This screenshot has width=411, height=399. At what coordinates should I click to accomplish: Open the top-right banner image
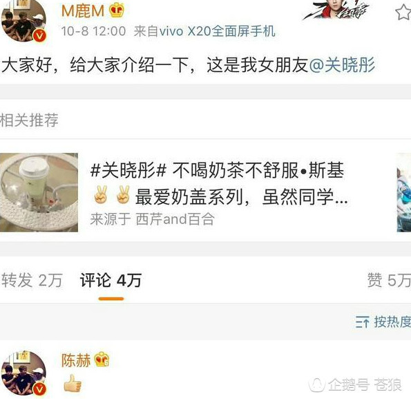coord(336,10)
